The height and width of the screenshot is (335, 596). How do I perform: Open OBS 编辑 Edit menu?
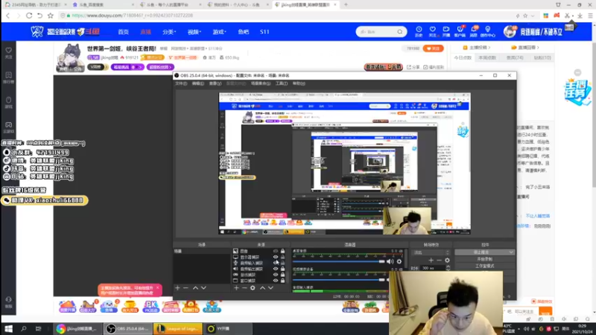pos(197,83)
